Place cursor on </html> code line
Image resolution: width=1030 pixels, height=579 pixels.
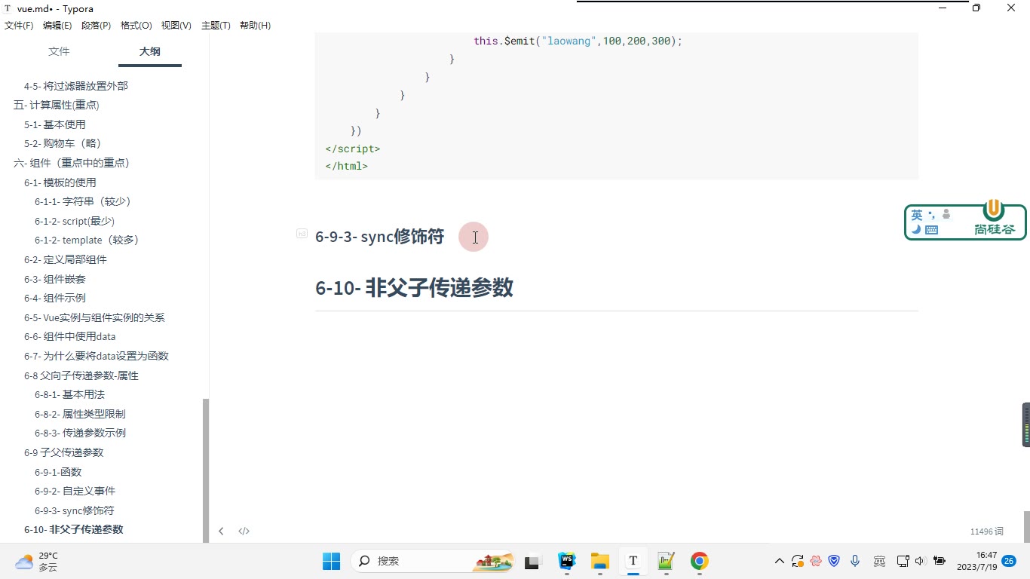click(347, 166)
